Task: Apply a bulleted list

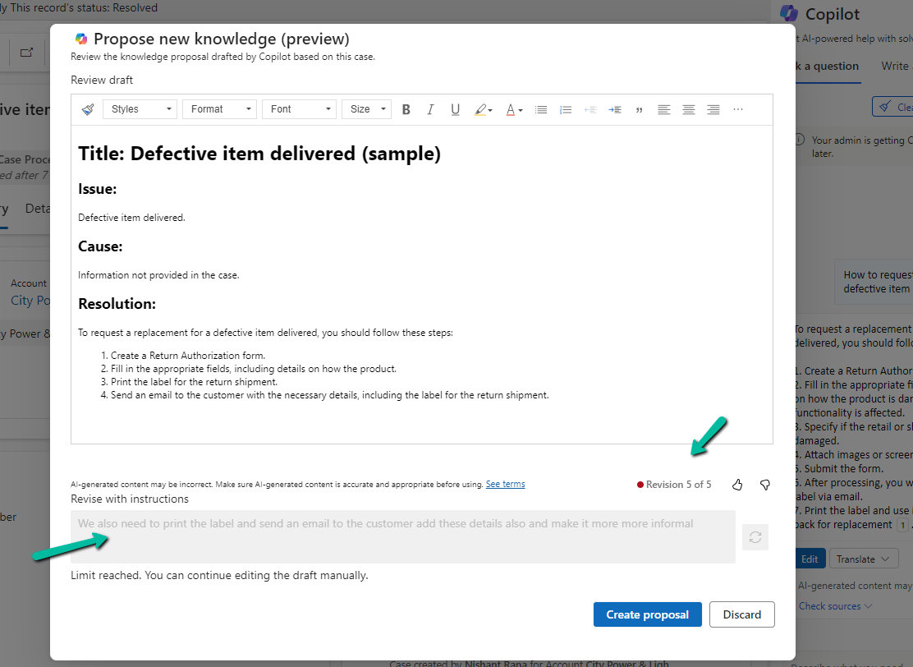Action: coord(540,109)
